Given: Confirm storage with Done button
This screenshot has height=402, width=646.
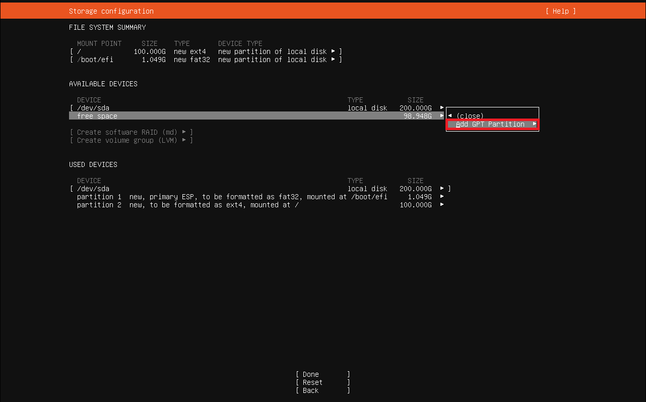Looking at the screenshot, I should pos(322,374).
